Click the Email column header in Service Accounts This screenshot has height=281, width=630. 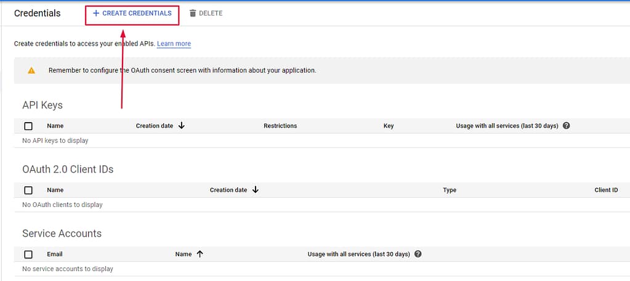pyautogui.click(x=55, y=254)
